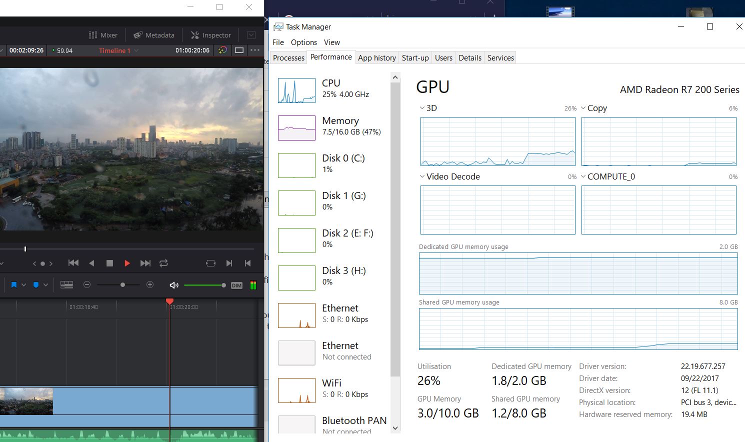Click the viewer jog bar position
This screenshot has height=442, width=745.
pyautogui.click(x=25, y=248)
